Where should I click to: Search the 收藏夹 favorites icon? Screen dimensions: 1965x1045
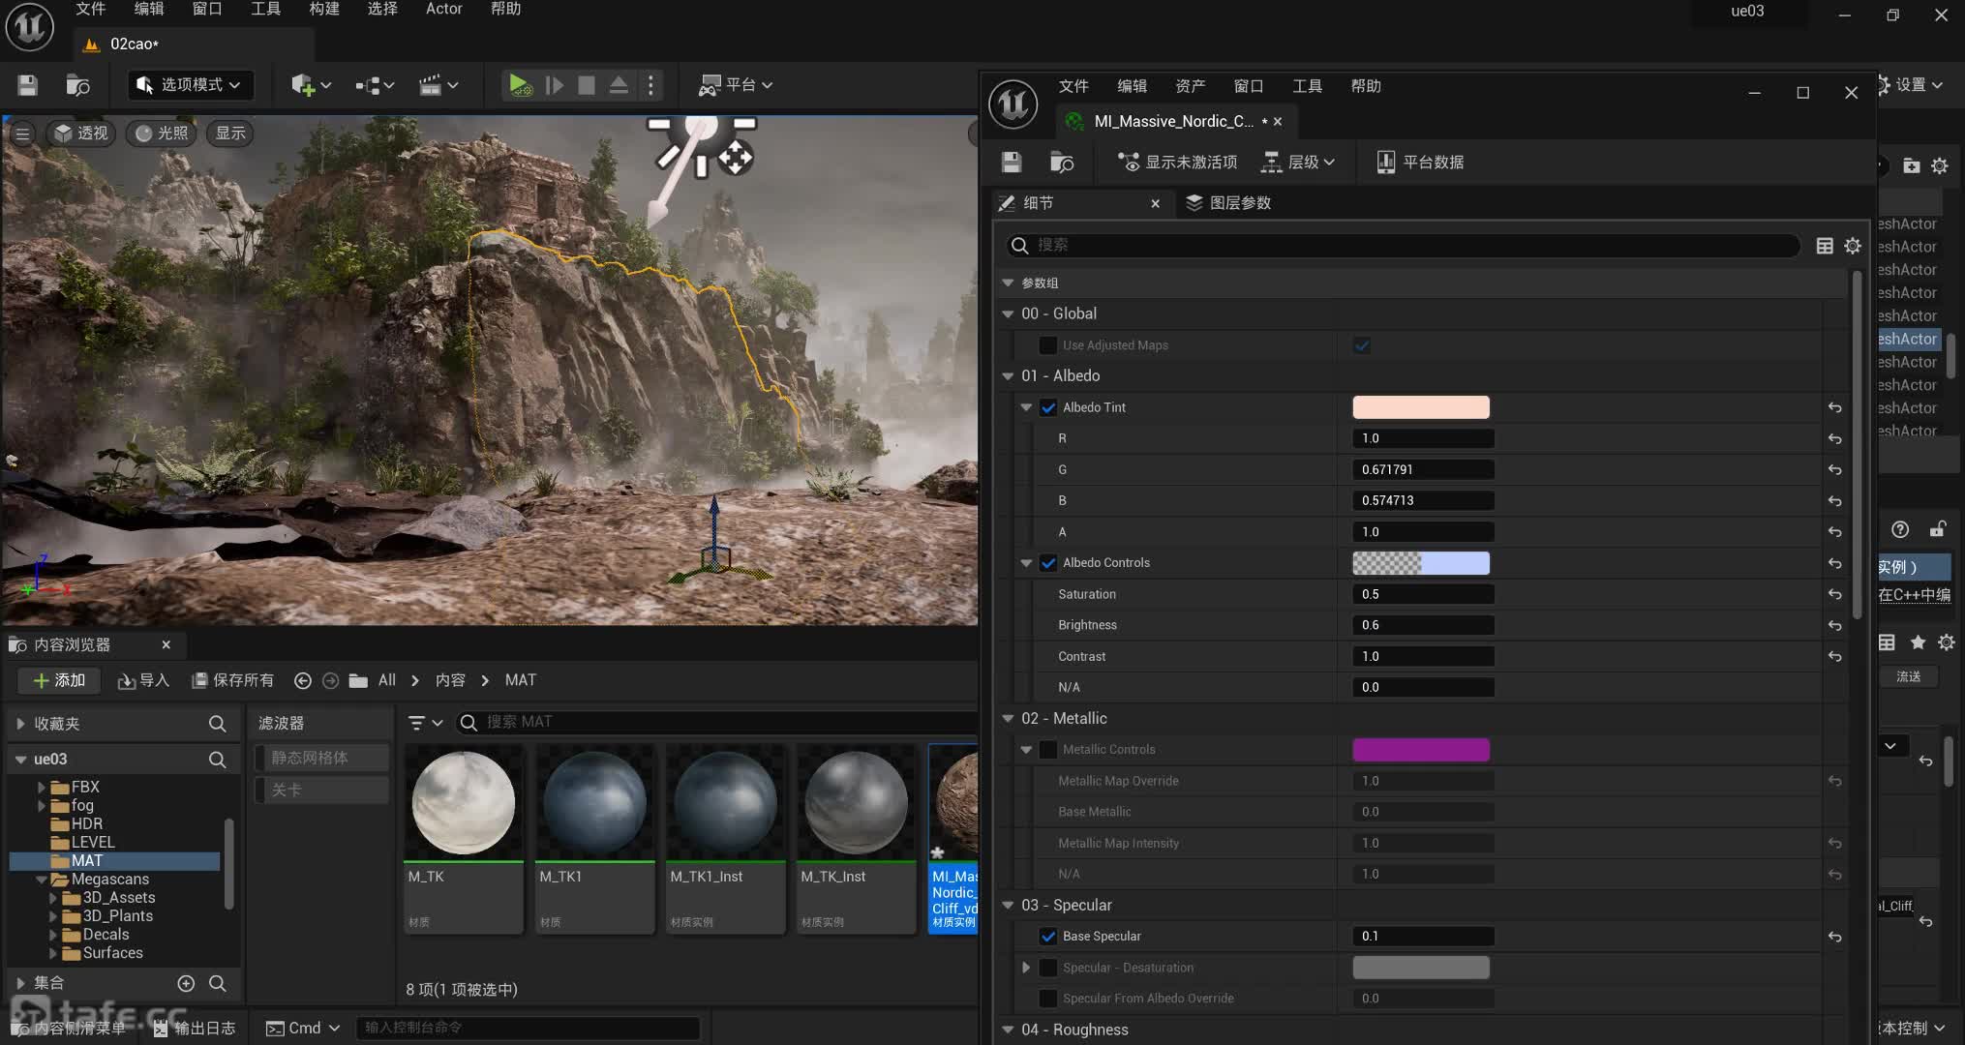tap(218, 724)
